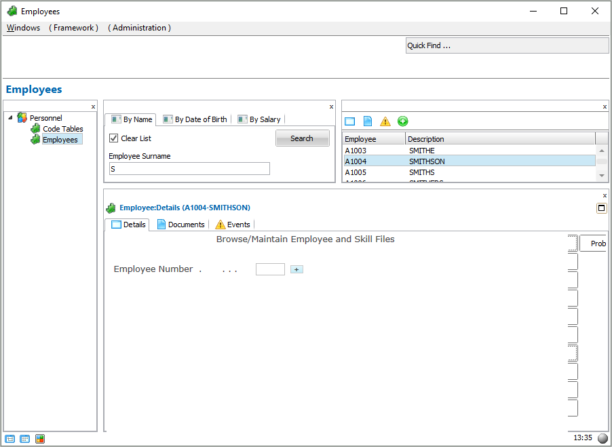Close the Employee Details pane

(605, 195)
